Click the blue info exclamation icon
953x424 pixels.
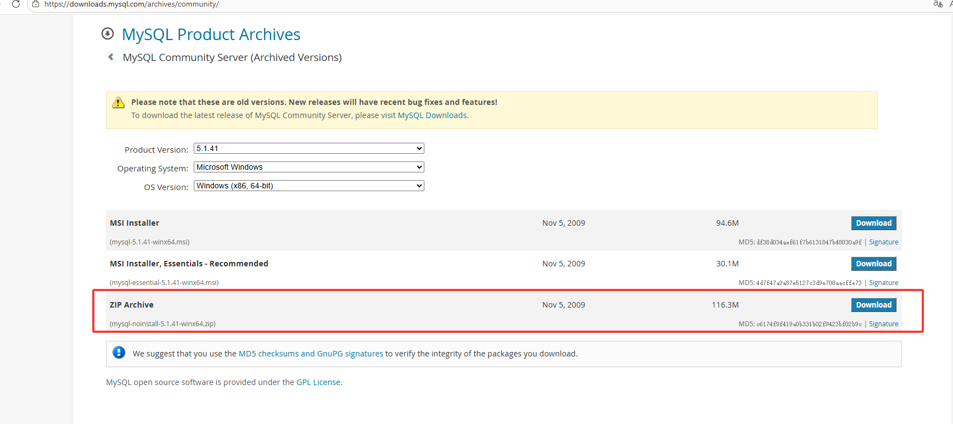[119, 353]
